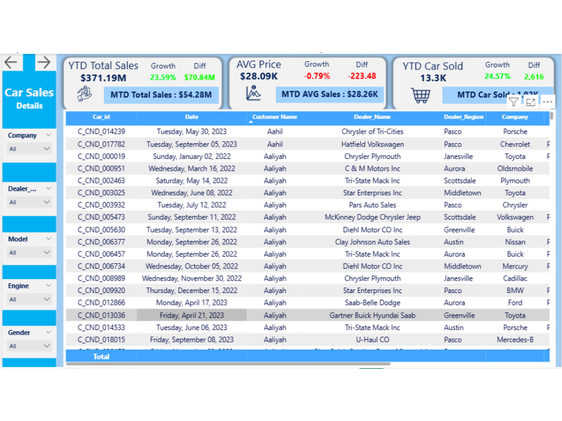562x421 pixels.
Task: Click company Oldsmobile cell
Action: click(515, 168)
